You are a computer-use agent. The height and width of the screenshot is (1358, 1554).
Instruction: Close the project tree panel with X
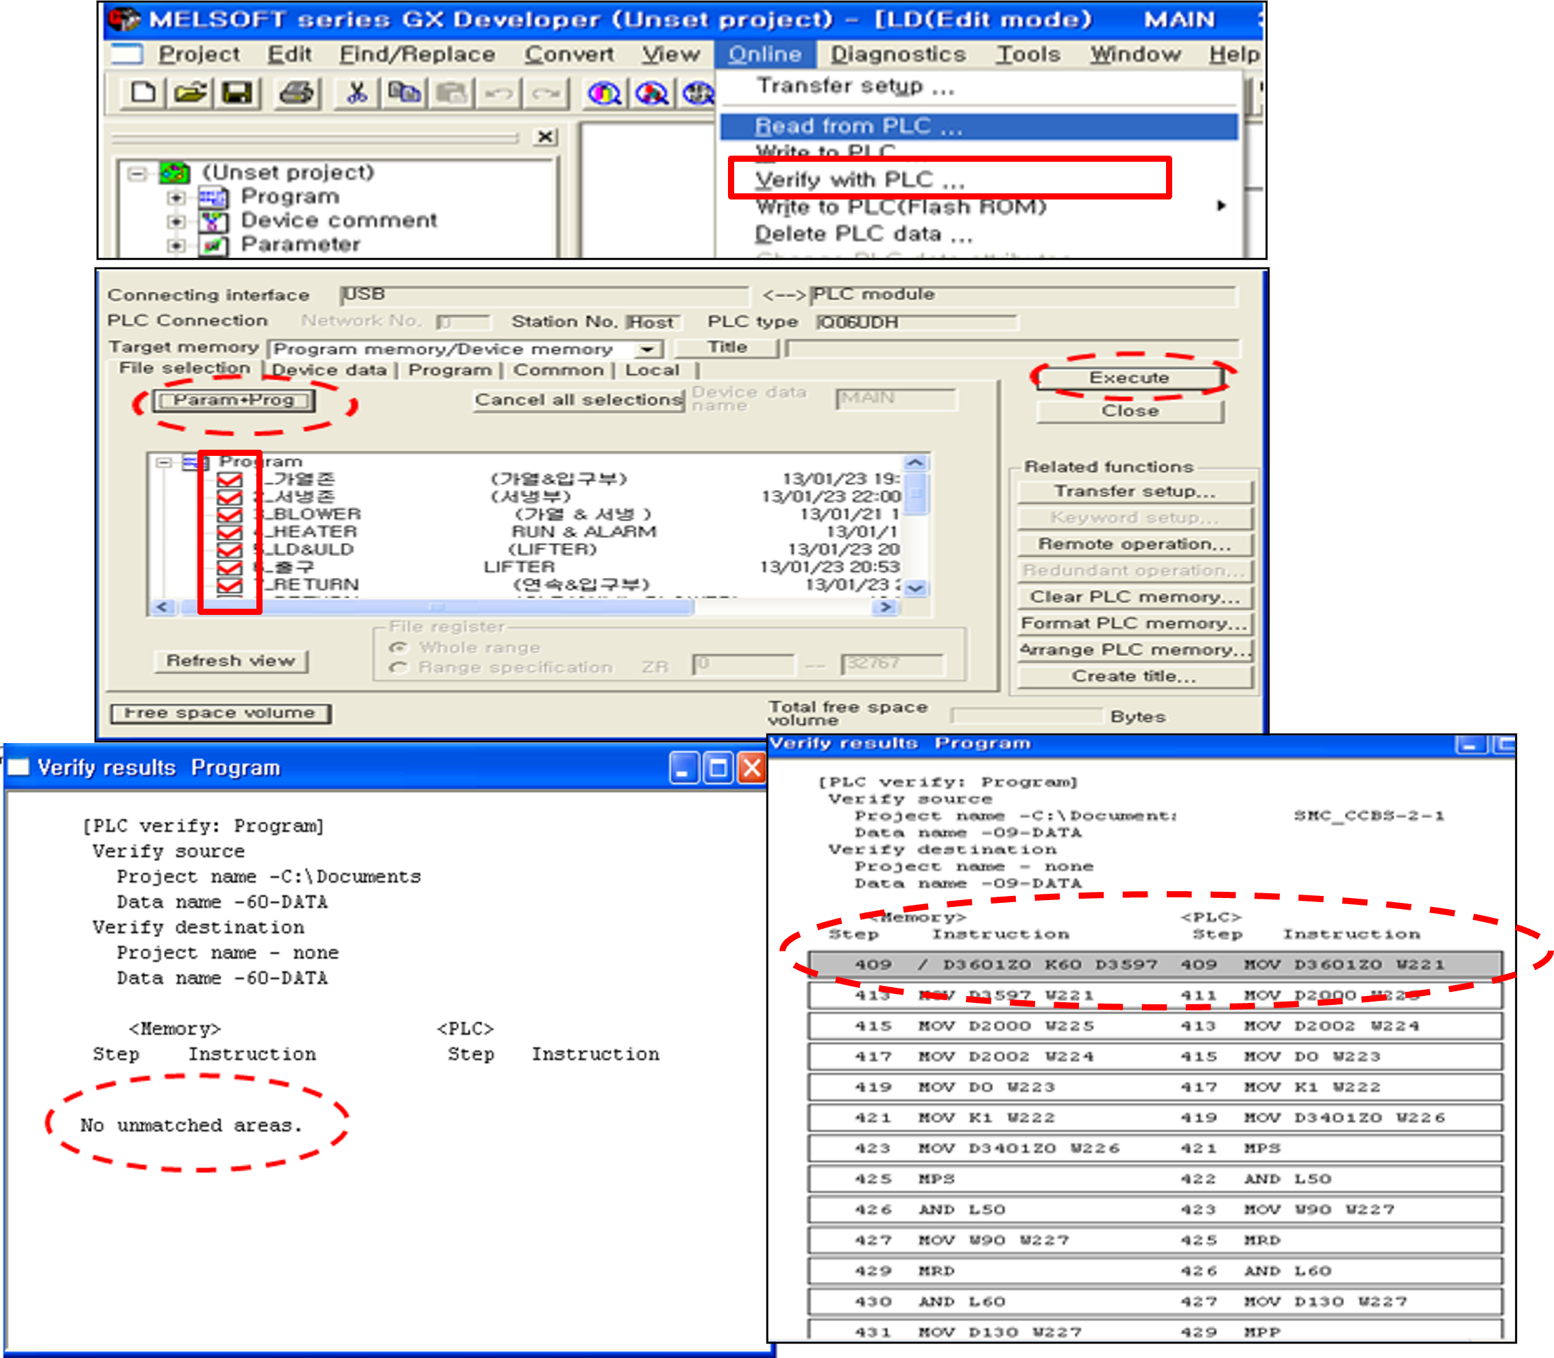click(x=545, y=136)
